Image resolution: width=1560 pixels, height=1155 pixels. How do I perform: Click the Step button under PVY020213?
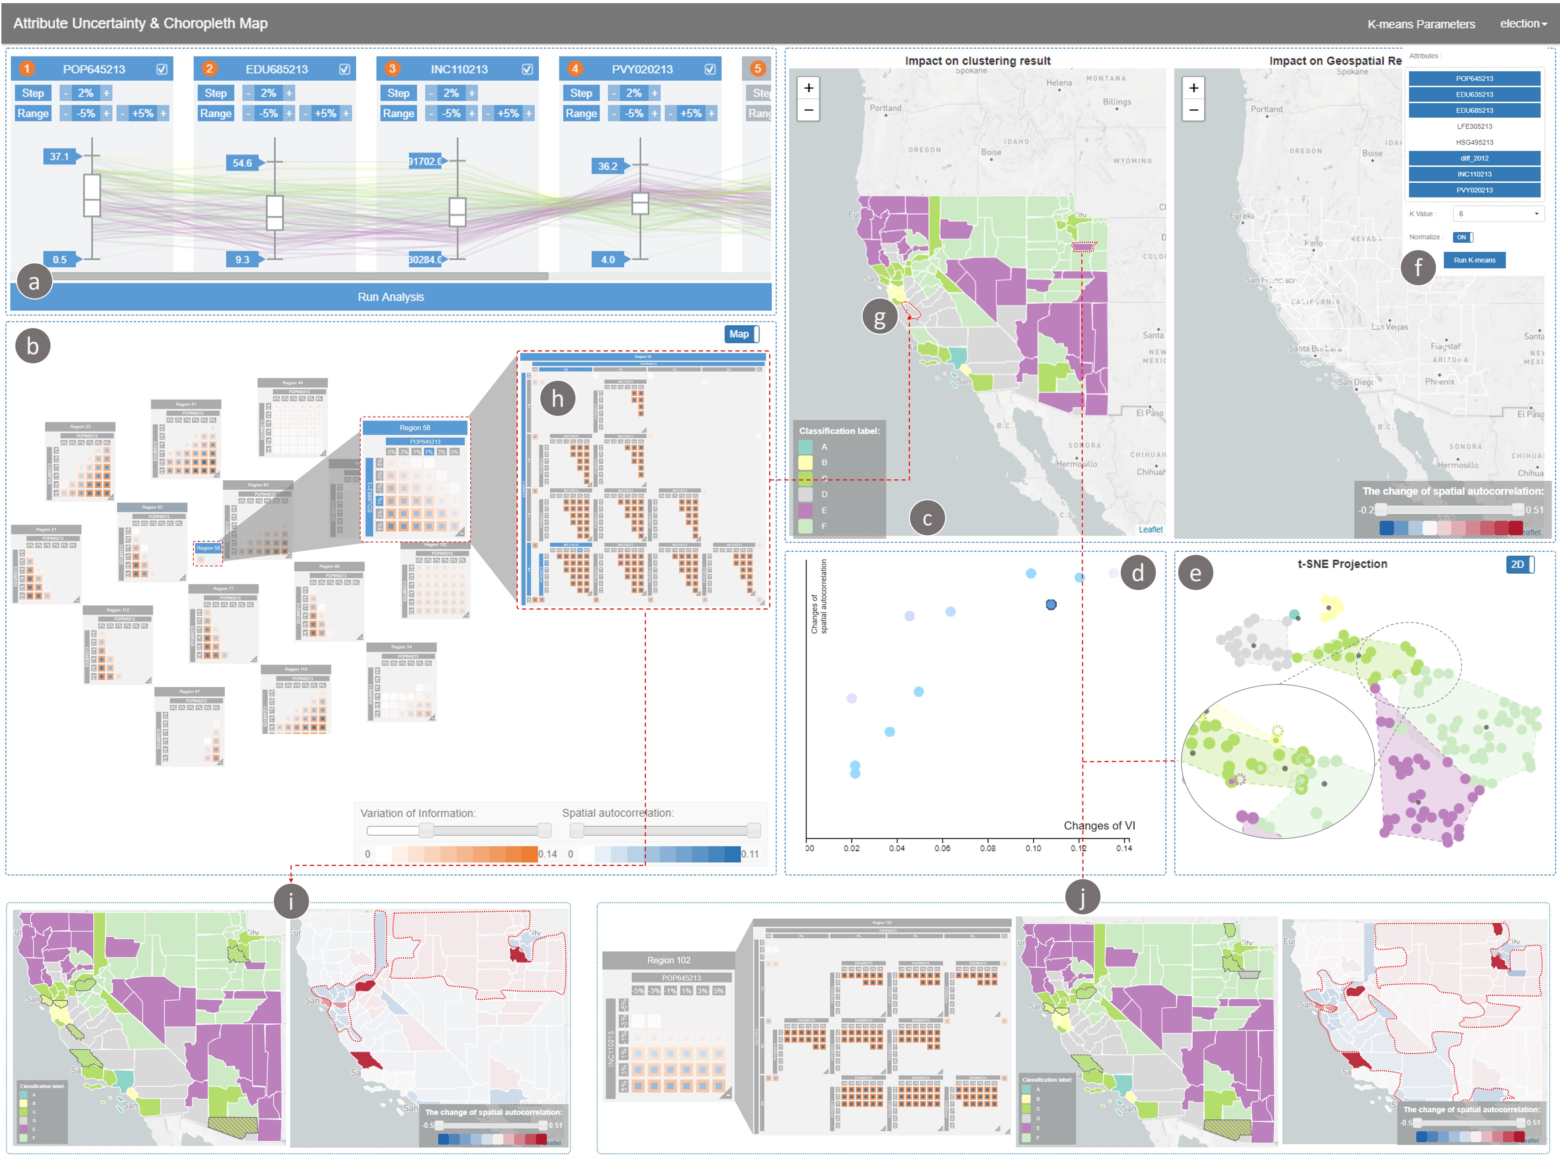tap(581, 93)
